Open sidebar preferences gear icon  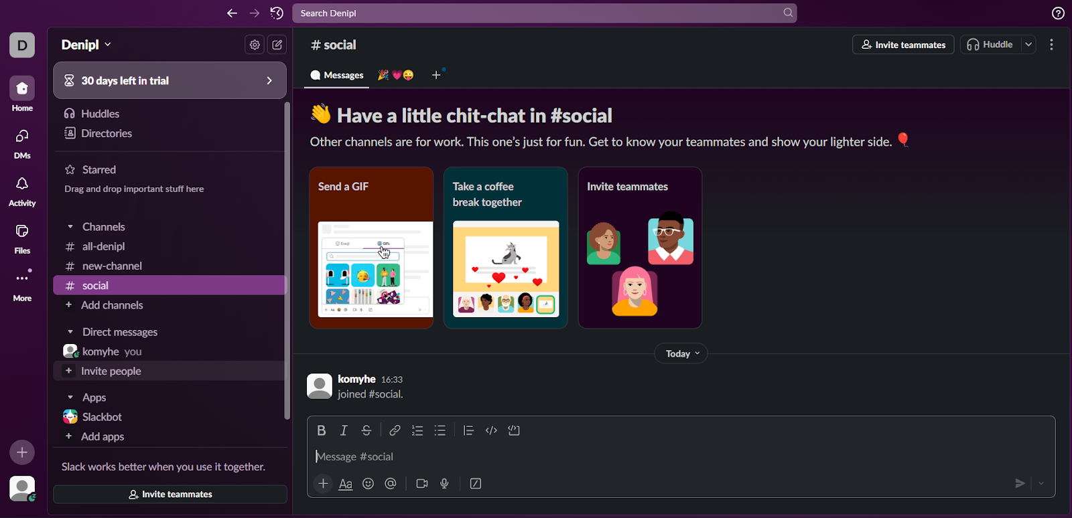click(255, 45)
